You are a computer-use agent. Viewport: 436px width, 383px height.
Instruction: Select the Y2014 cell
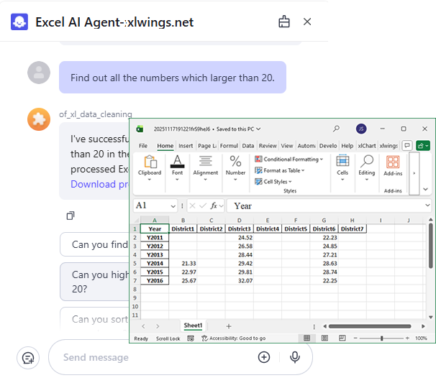point(155,263)
